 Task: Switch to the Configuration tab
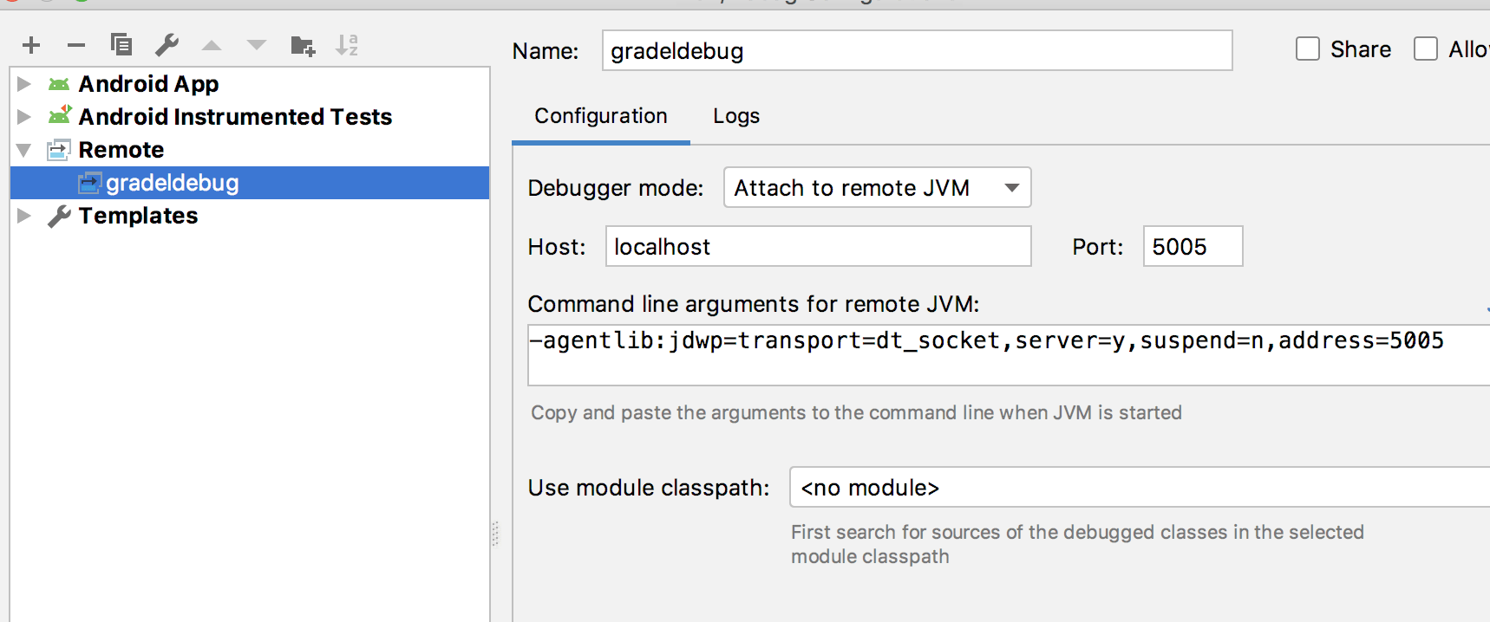pos(601,116)
